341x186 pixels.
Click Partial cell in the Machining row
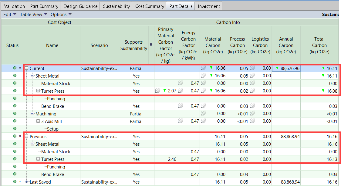coord(136,114)
